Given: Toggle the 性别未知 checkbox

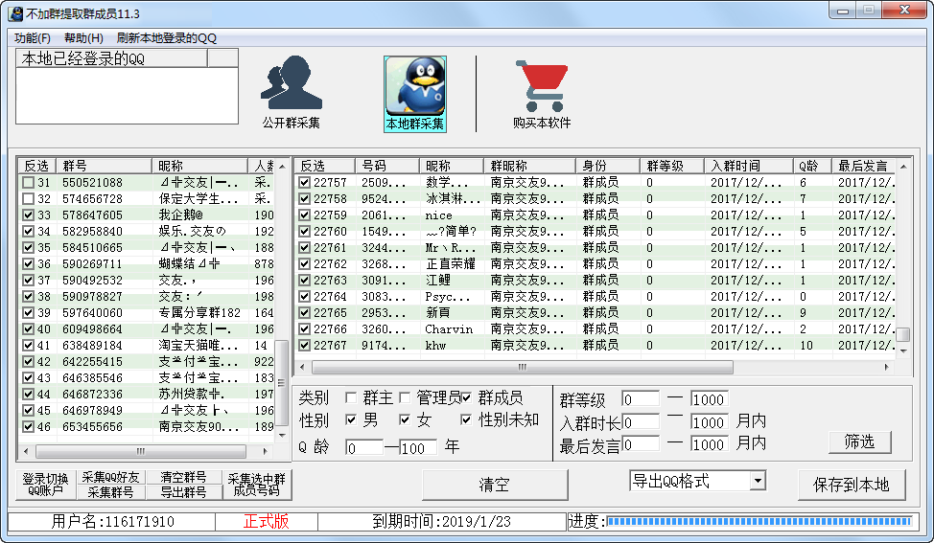Looking at the screenshot, I should [466, 419].
